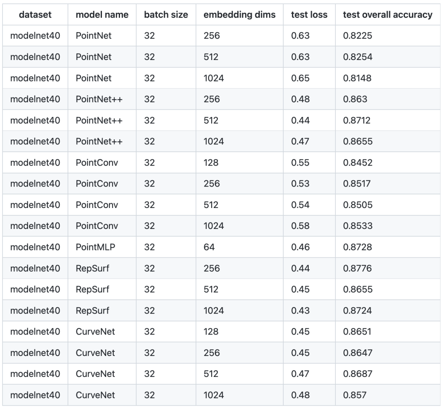The image size is (444, 409).
Task: Select accuracy value 0.8647
Action: (x=358, y=353)
